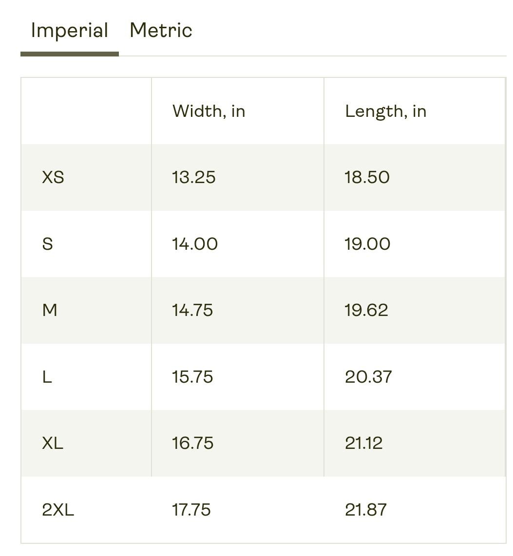Viewport: 513px width, 556px height.
Task: Click the 20.37 length value
Action: pyautogui.click(x=368, y=376)
